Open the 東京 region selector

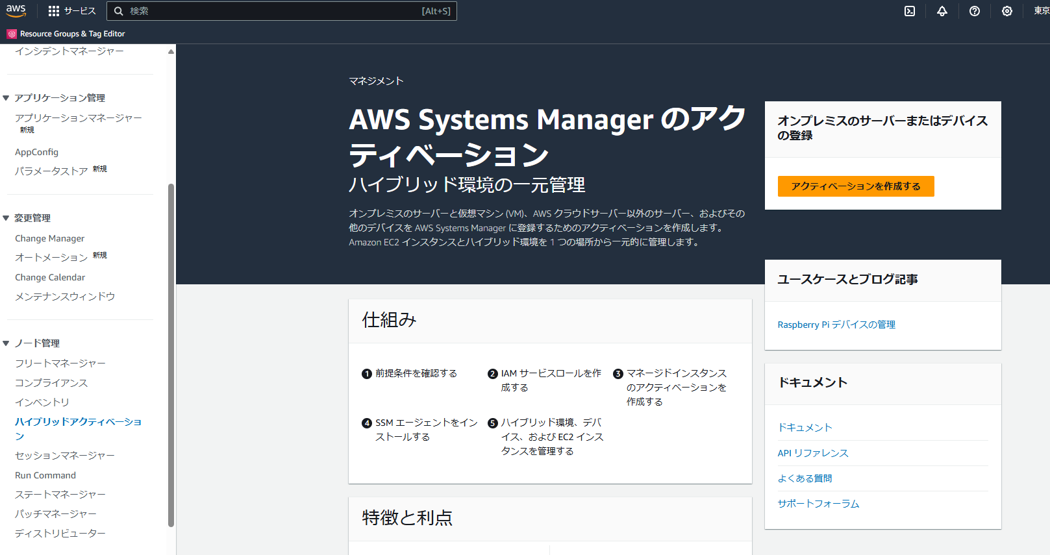tap(1042, 11)
